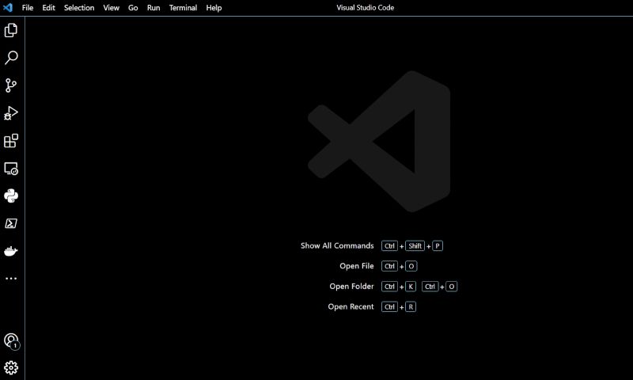The image size is (633, 380).
Task: Open the View menu
Action: point(111,8)
